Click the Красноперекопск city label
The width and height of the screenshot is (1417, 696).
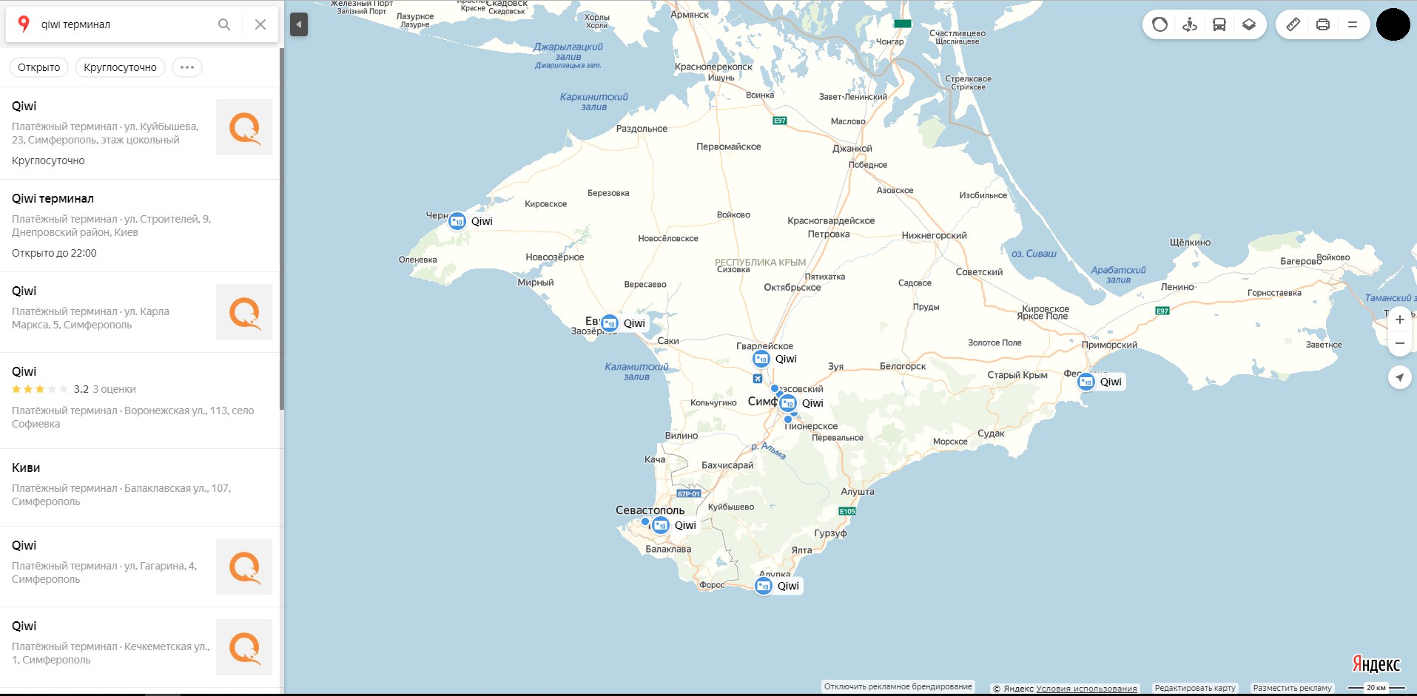point(713,67)
